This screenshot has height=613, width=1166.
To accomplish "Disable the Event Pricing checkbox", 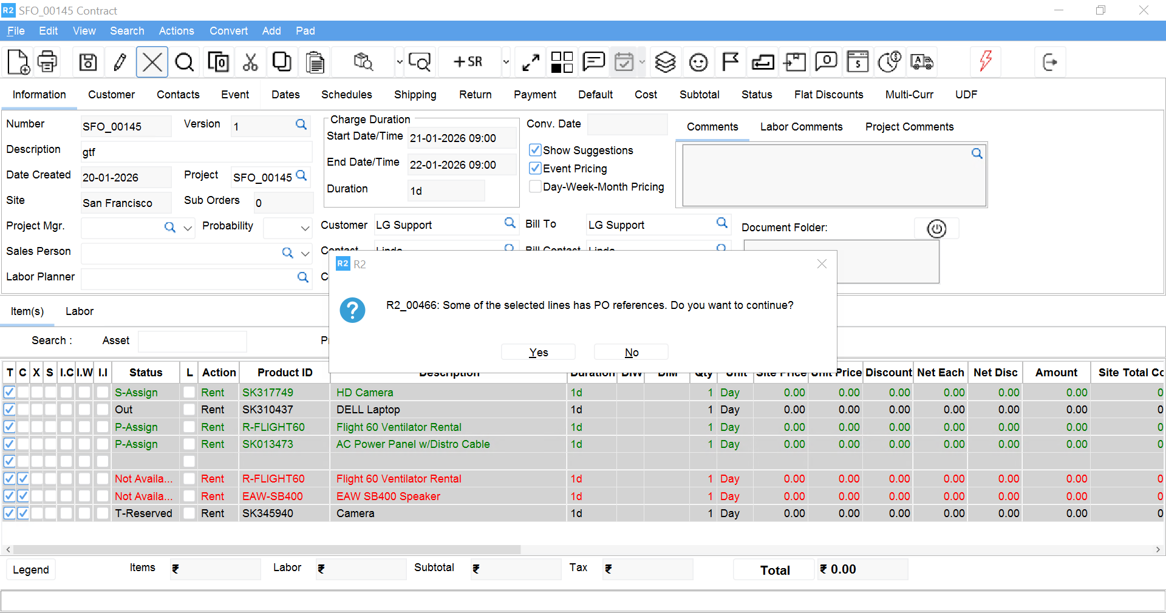I will point(535,168).
